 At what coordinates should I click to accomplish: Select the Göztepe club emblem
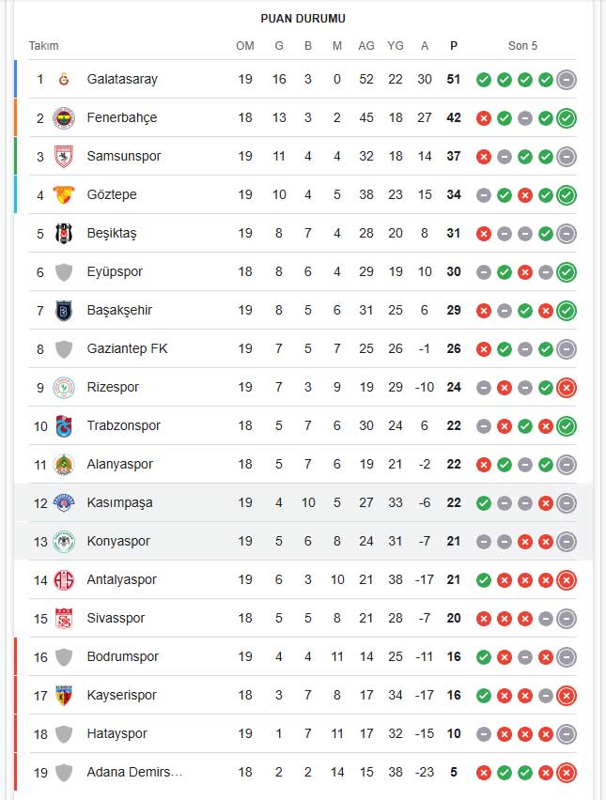(64, 195)
